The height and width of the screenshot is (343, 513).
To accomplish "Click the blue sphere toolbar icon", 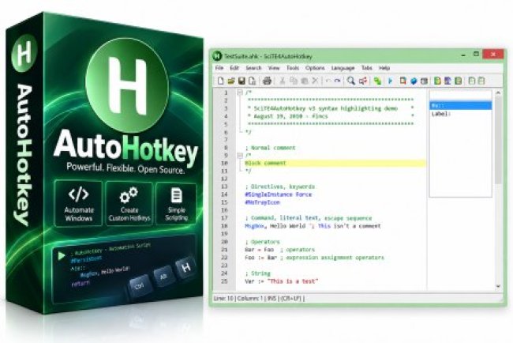I will tap(414, 81).
